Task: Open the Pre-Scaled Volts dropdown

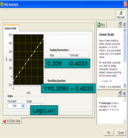Action: pyautogui.click(x=16, y=106)
